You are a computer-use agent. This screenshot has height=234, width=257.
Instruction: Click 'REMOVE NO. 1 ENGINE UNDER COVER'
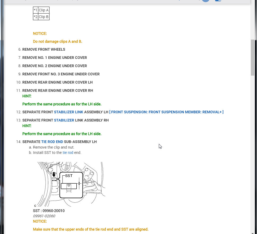(55, 58)
